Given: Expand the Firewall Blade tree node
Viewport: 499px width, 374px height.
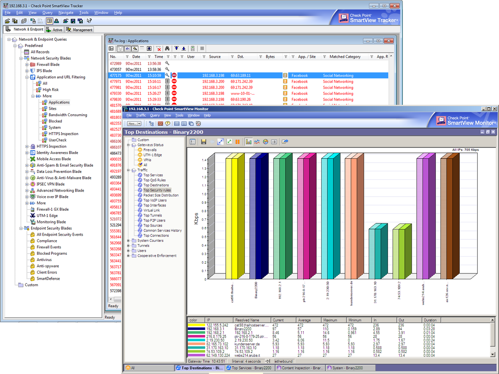Looking at the screenshot, I should click(x=27, y=65).
